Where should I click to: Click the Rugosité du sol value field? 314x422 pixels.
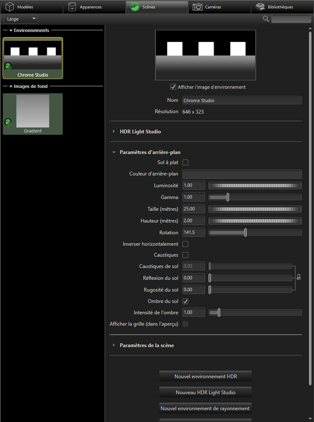pyautogui.click(x=193, y=289)
